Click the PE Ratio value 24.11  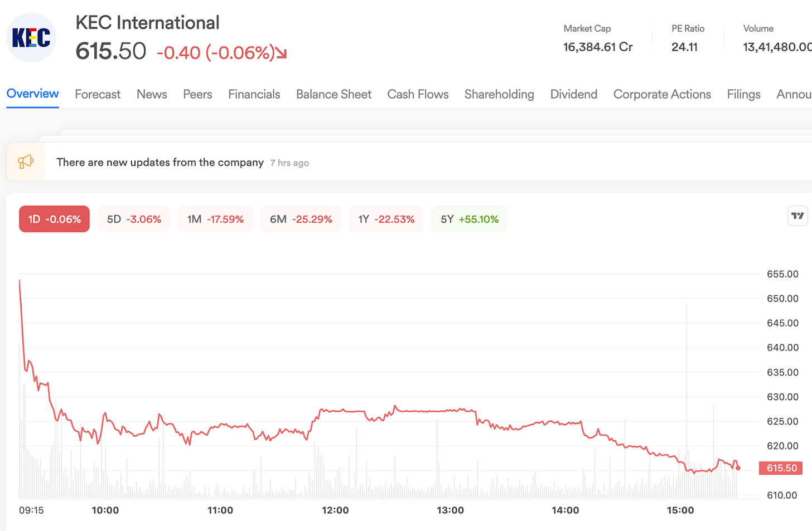(x=684, y=47)
